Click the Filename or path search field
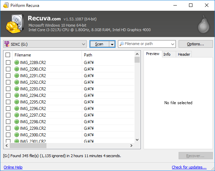 [147, 44]
